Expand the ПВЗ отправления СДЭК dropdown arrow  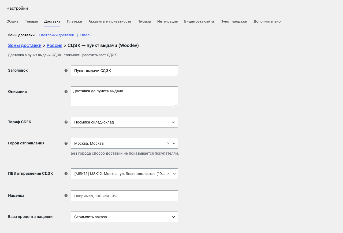(174, 174)
